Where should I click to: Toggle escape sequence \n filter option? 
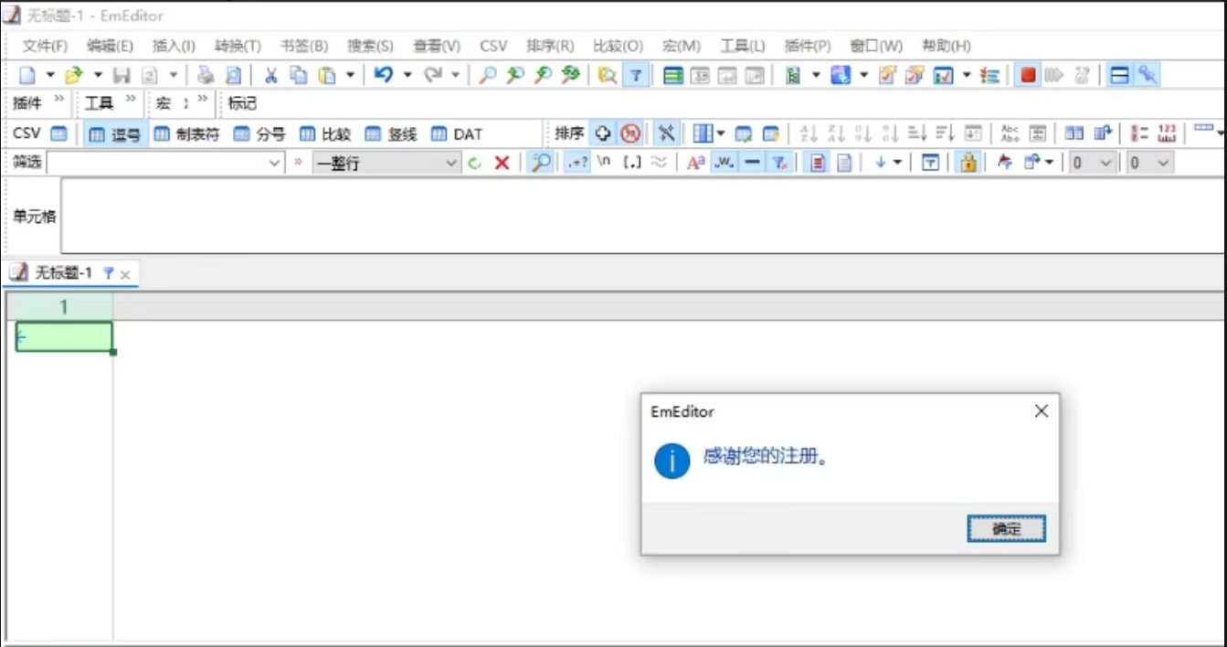coord(604,162)
